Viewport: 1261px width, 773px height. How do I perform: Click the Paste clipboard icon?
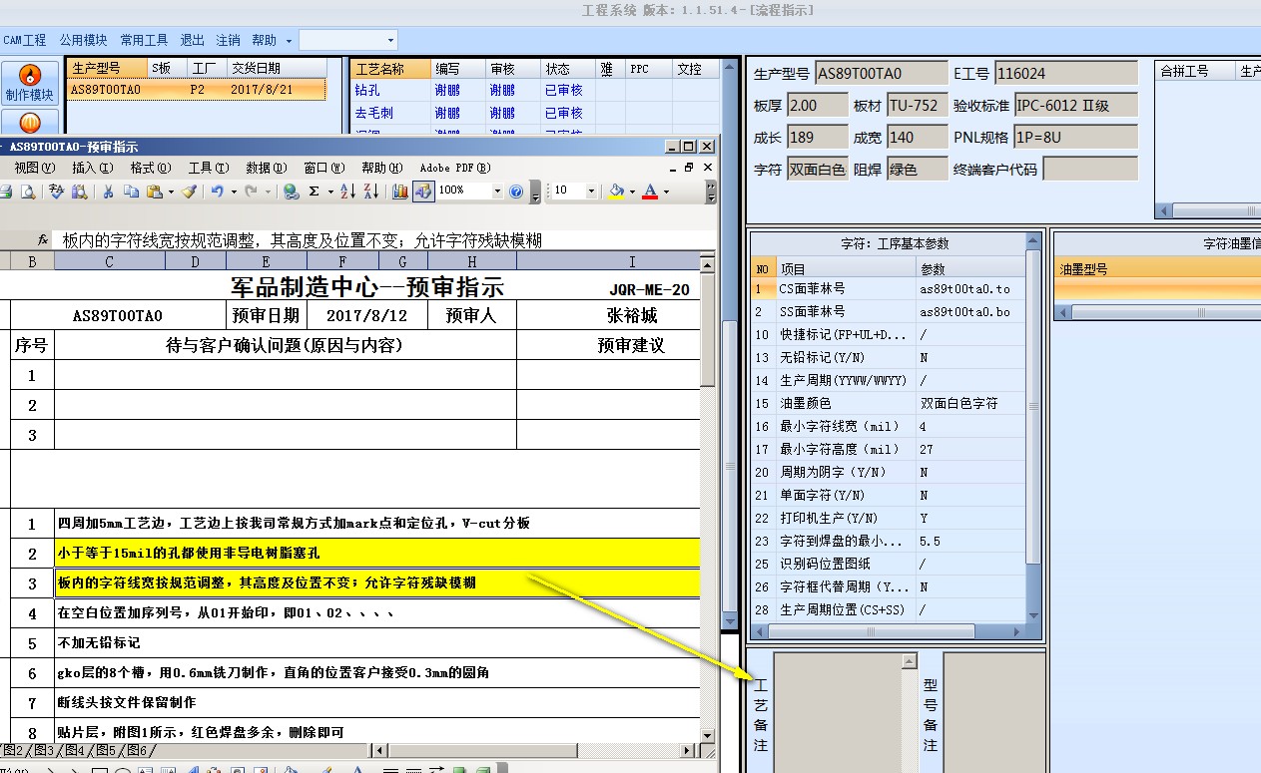154,191
